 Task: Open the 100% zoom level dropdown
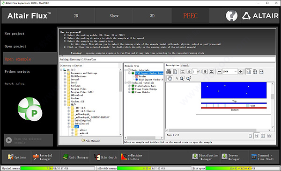[x=235, y=72]
